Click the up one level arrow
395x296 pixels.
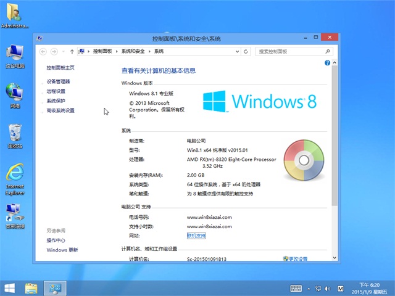[x=72, y=52]
